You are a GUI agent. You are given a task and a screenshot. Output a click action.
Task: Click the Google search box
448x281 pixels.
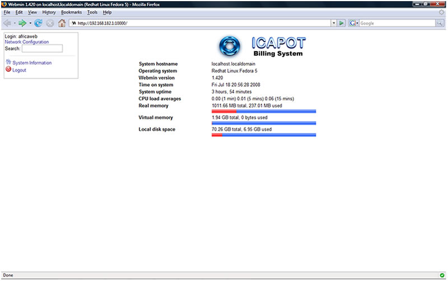click(x=397, y=23)
